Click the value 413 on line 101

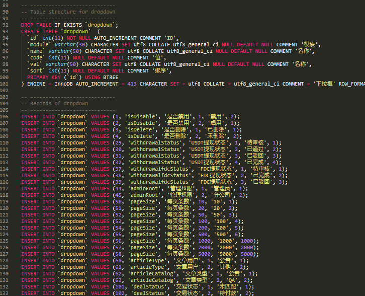pos(132,84)
